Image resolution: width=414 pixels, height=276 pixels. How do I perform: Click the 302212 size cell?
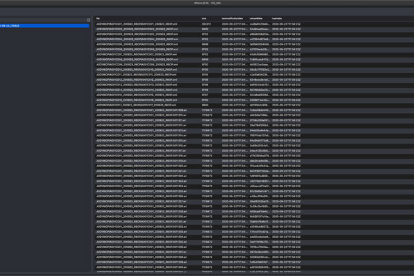[206, 24]
